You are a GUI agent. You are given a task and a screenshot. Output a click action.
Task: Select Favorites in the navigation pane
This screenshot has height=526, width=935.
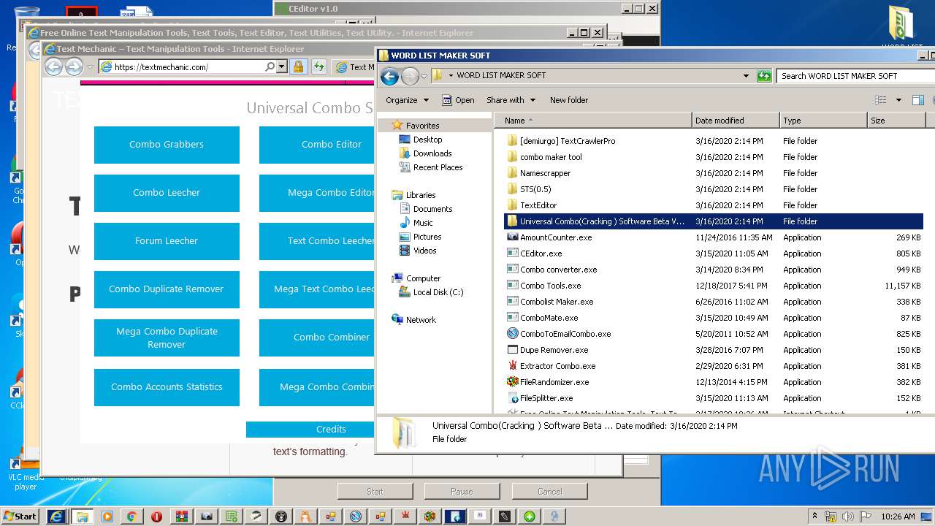click(x=422, y=126)
